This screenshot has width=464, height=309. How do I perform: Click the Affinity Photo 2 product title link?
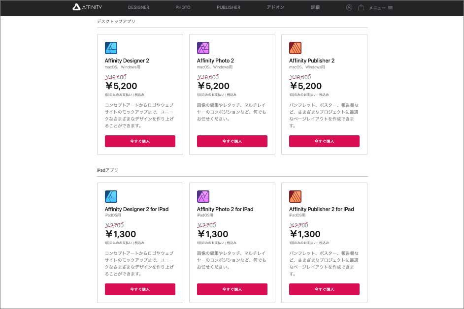[215, 61]
